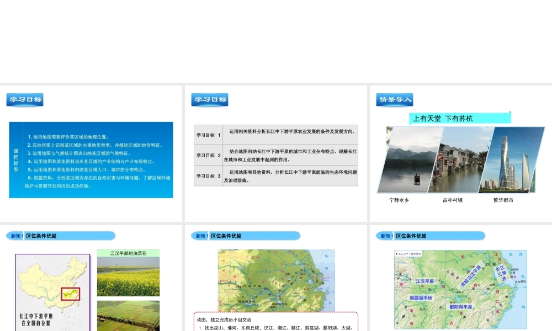Open the slide with the blue 课程标准 box
Image resolution: width=552 pixels, height=331 pixels.
pos(91,154)
